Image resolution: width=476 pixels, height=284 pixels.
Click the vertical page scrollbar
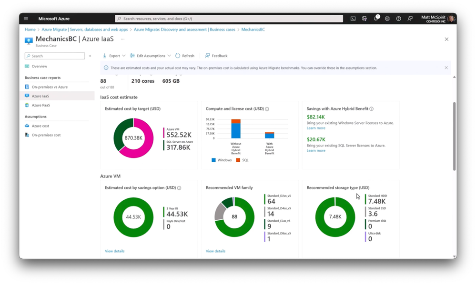point(454,136)
